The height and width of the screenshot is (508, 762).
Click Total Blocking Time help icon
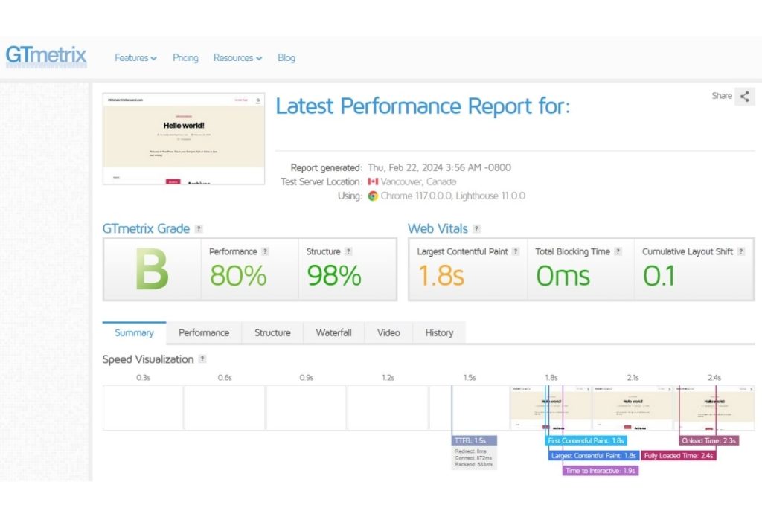coord(618,252)
